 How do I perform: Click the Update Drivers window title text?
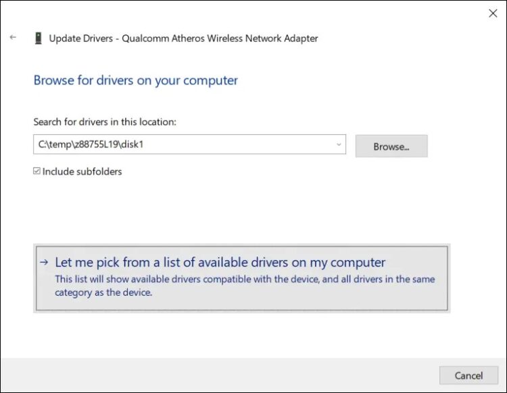point(183,38)
